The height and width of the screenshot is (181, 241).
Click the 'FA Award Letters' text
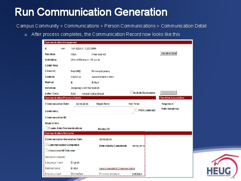[x=101, y=71]
